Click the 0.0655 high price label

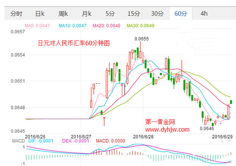coord(142,39)
